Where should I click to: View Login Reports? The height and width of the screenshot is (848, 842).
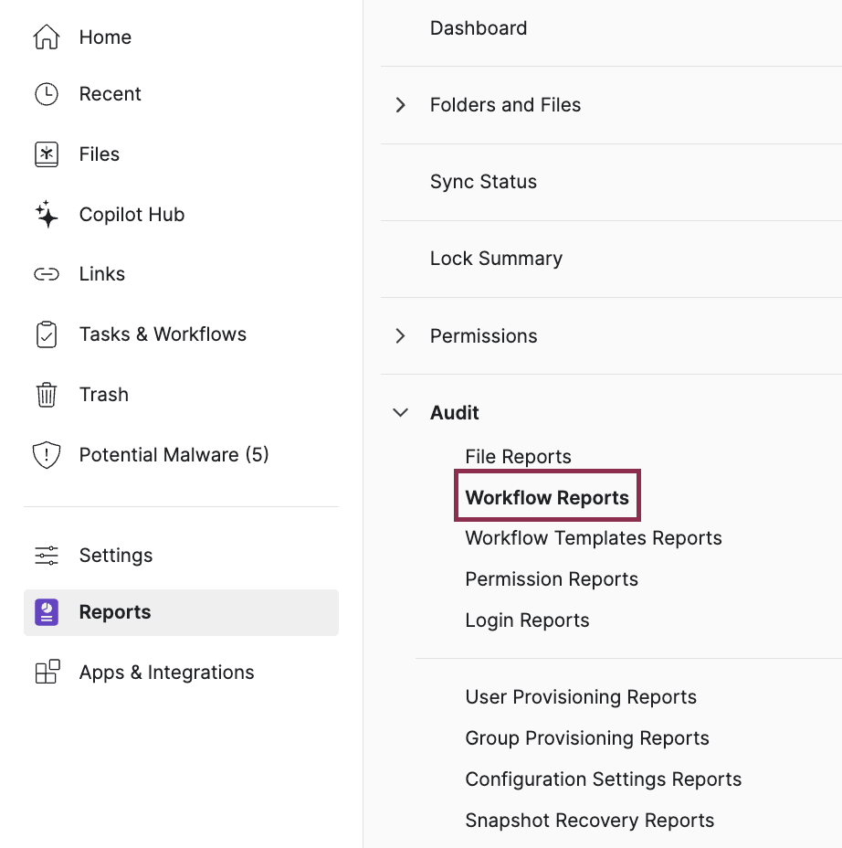(x=527, y=620)
